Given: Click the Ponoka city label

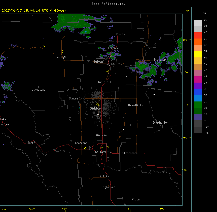Looking at the screenshot, I should pos(121,34).
